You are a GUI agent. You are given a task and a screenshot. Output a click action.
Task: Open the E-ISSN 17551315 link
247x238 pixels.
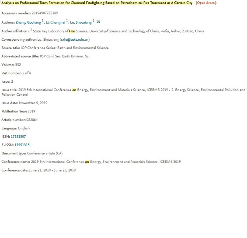point(22,145)
